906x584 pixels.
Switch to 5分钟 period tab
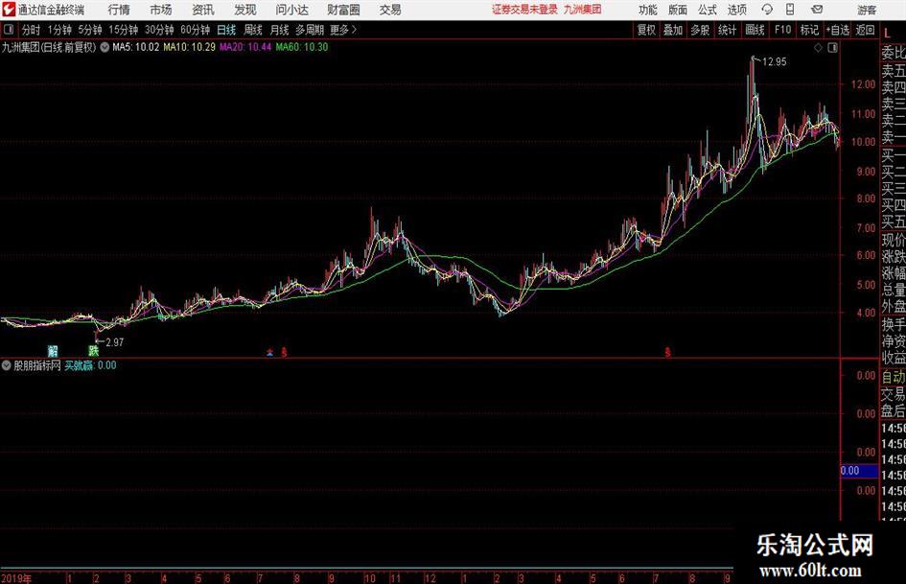(90, 30)
